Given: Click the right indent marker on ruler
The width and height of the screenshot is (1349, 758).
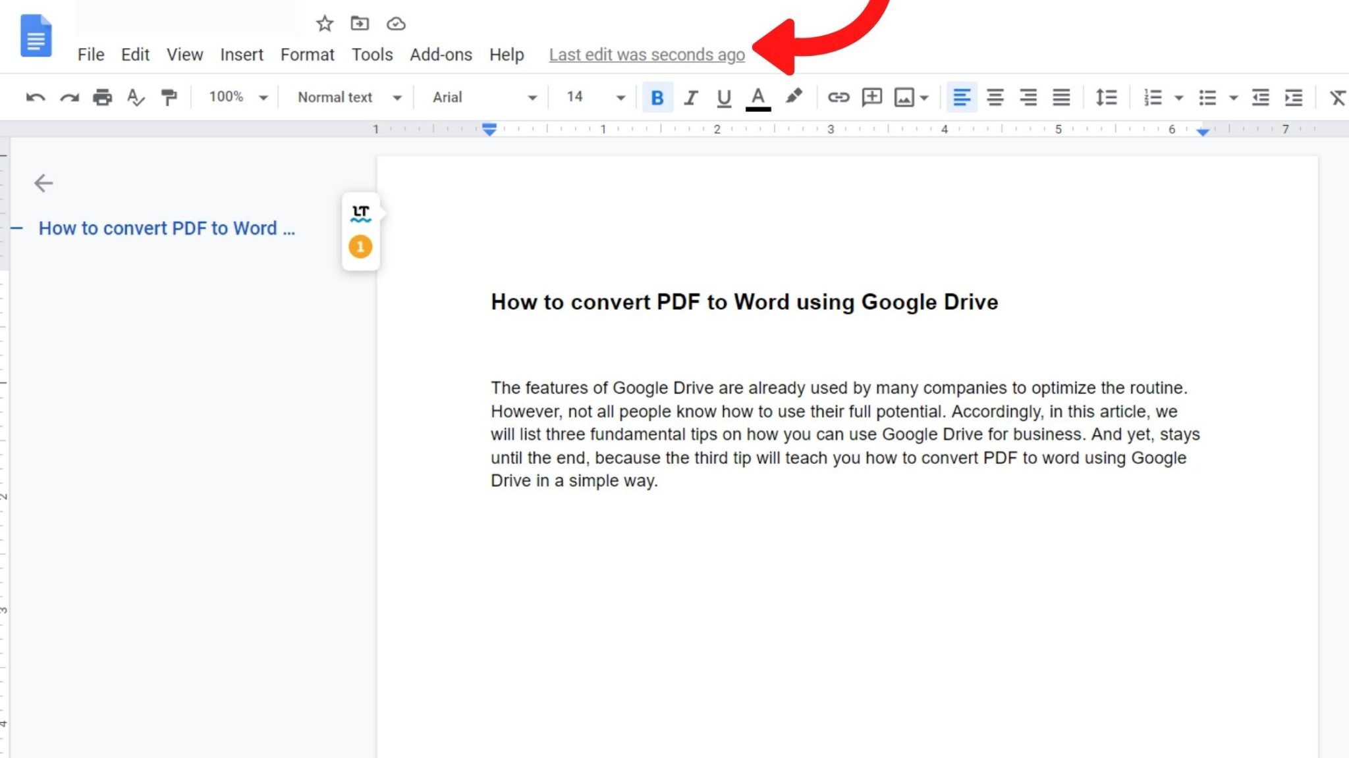Looking at the screenshot, I should (x=1203, y=132).
